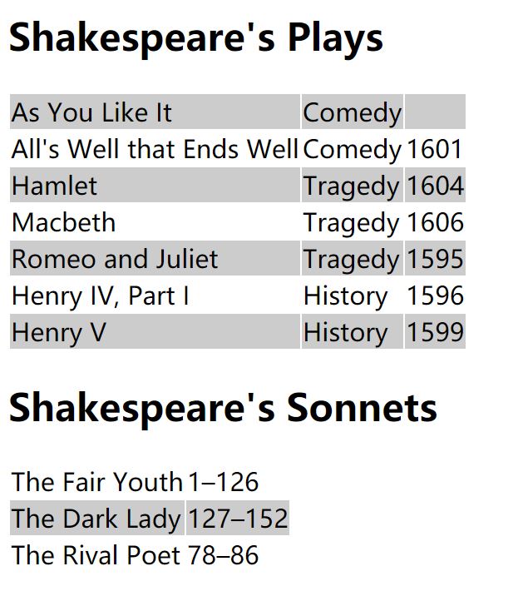
Task: Select the Macbeth table cell
Action: pyautogui.click(x=155, y=221)
